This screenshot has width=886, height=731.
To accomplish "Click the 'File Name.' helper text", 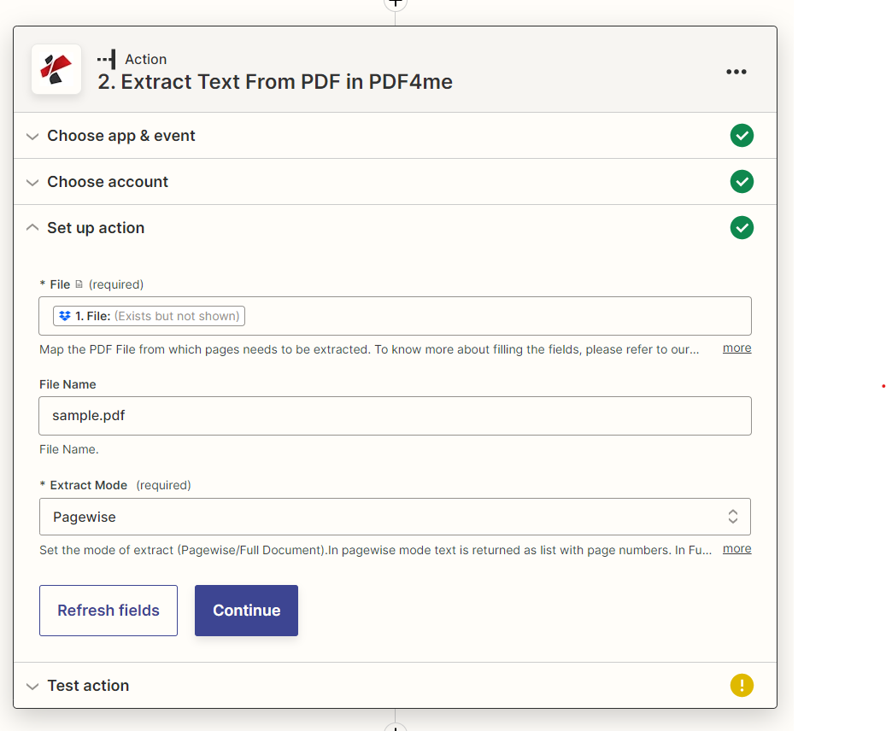I will 69,449.
